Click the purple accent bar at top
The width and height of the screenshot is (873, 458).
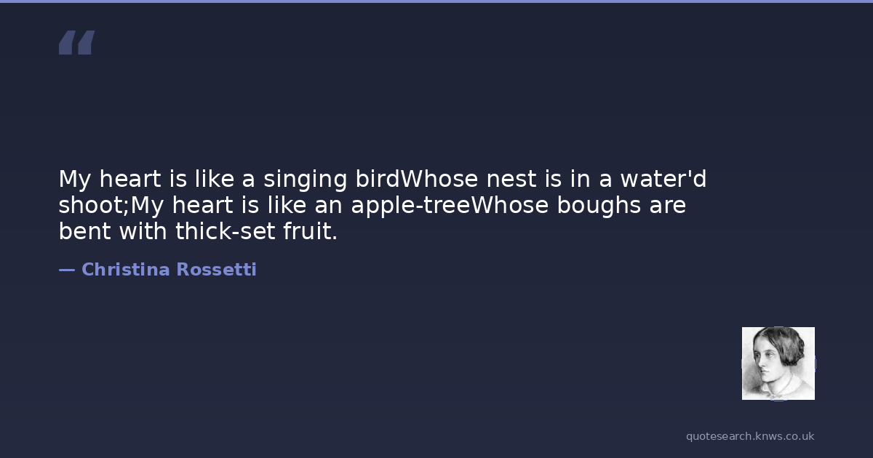[436, 1]
